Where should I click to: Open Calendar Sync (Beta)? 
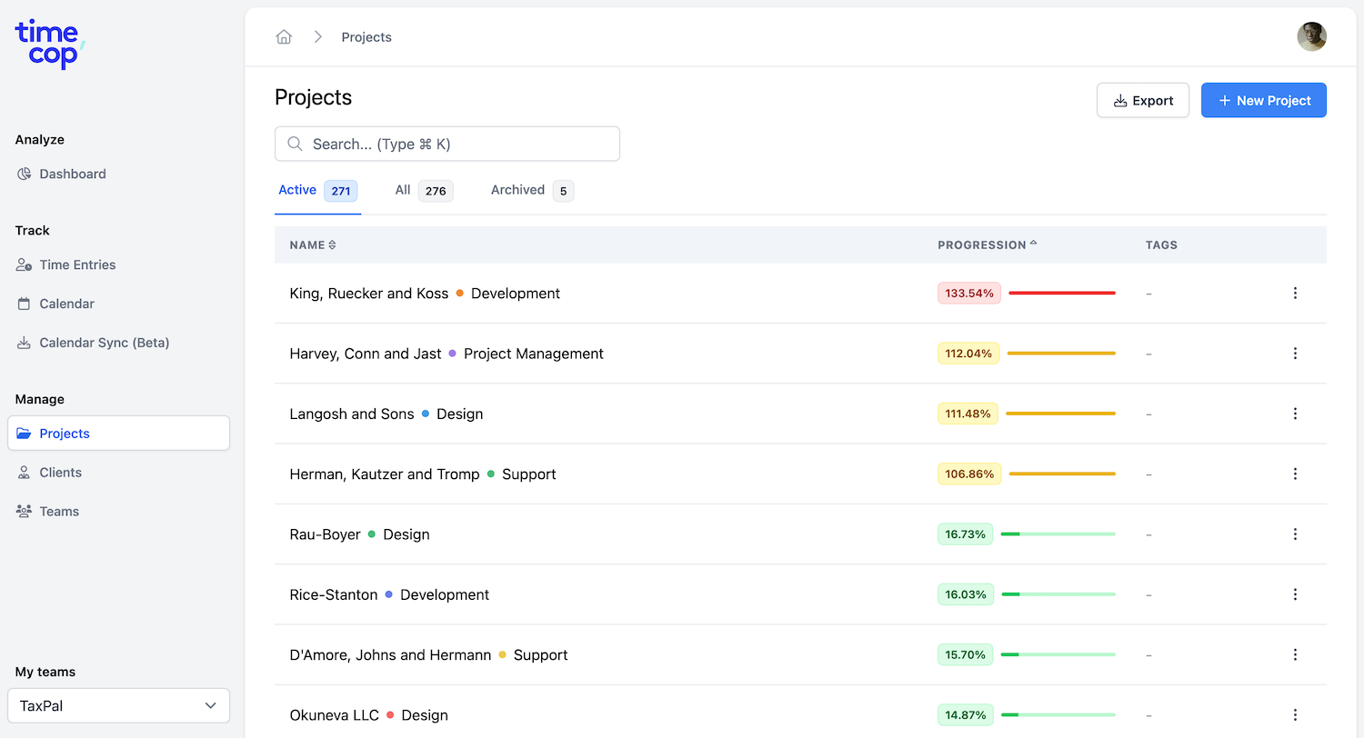click(x=104, y=343)
